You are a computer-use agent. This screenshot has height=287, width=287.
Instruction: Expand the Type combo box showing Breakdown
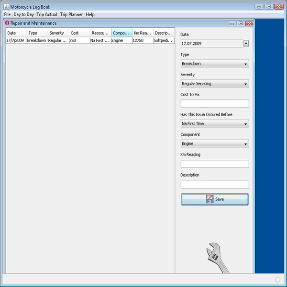pyautogui.click(x=215, y=64)
